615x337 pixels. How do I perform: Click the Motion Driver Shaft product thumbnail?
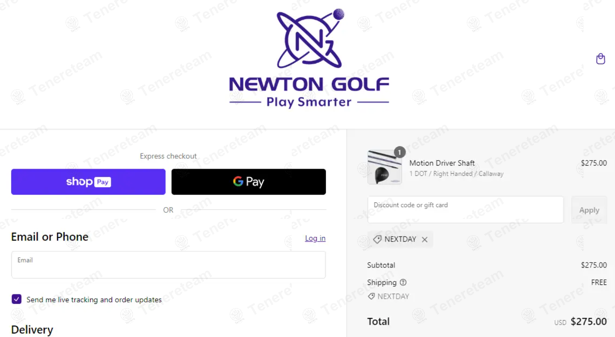click(x=384, y=167)
